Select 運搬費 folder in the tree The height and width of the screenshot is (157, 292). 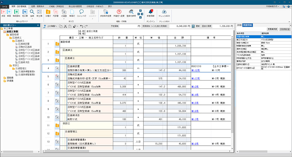(x=9, y=77)
